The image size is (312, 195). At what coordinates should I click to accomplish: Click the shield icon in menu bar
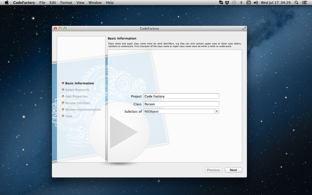click(x=221, y=3)
